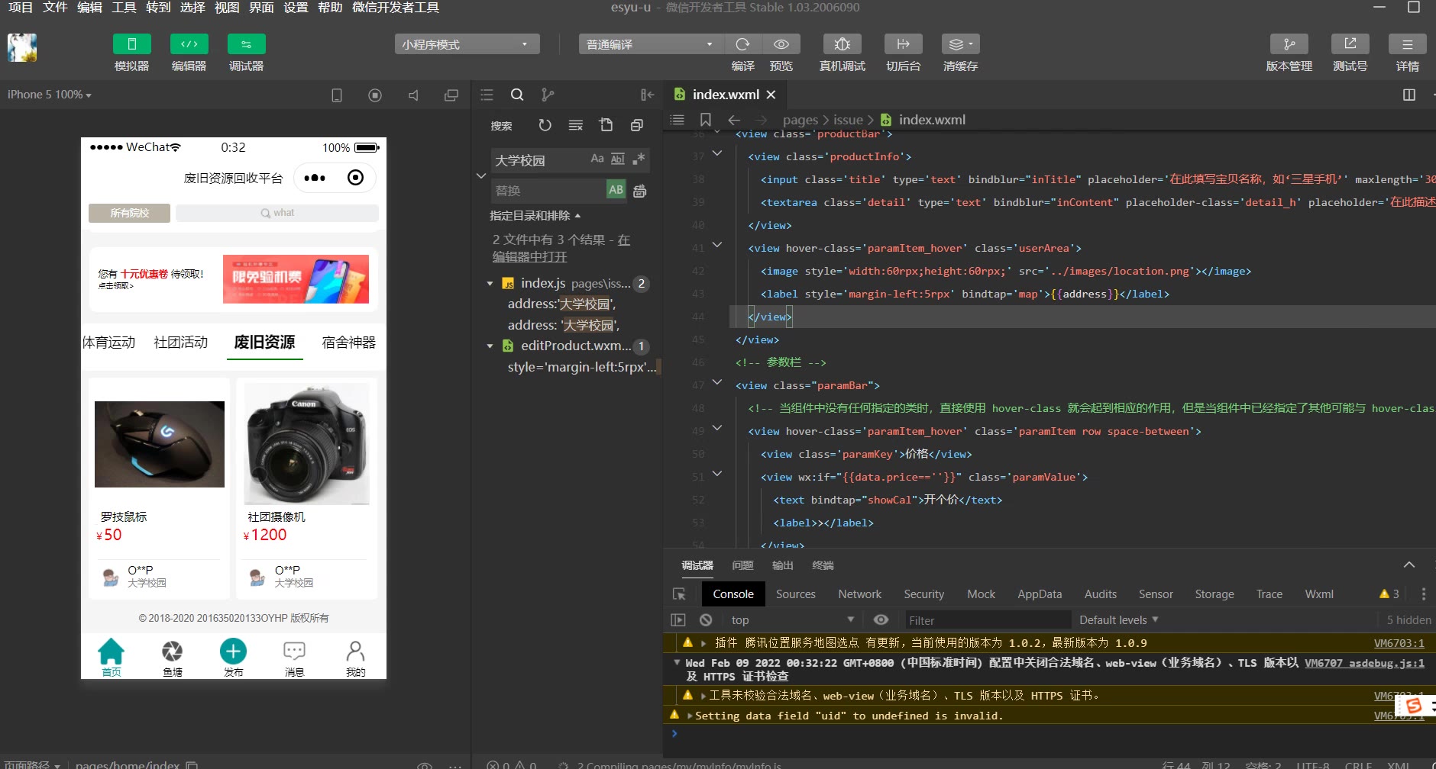Screen dimensions: 1436x769
Task: Click the clear console icon
Action: [x=706, y=620]
